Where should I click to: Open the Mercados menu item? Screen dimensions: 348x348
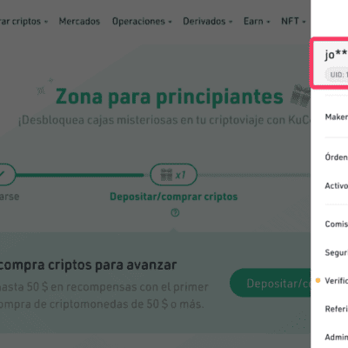click(79, 21)
